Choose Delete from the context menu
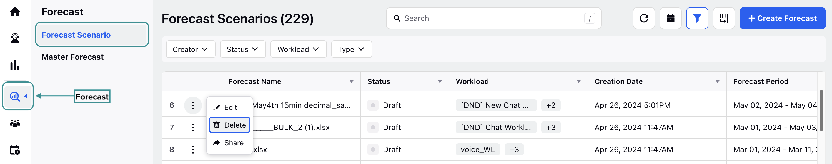 pos(229,125)
